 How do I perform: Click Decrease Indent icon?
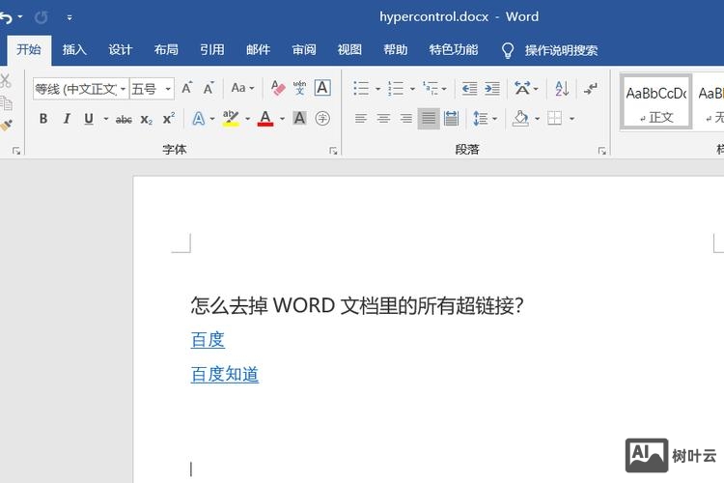point(469,88)
